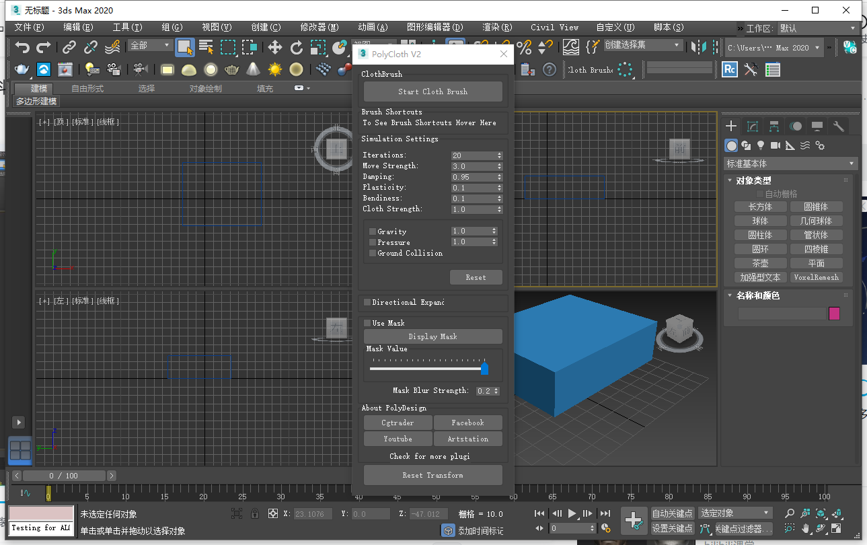
Task: Open the 标准基本体 dropdown
Action: click(790, 163)
